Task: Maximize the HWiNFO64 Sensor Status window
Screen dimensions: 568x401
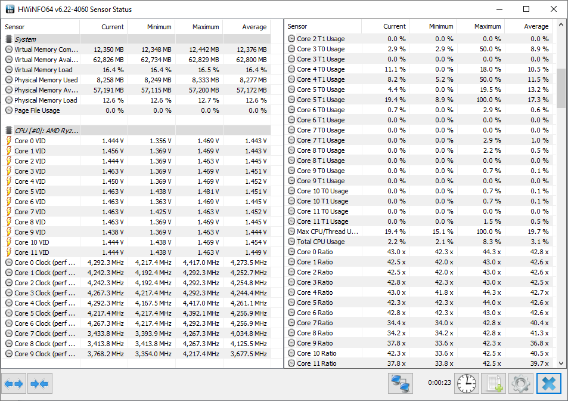Action: (x=526, y=9)
